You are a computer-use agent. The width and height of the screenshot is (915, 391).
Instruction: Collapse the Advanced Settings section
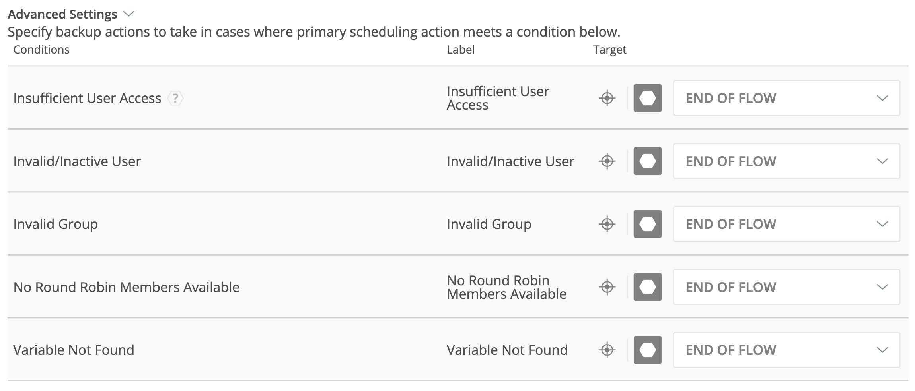coord(128,14)
